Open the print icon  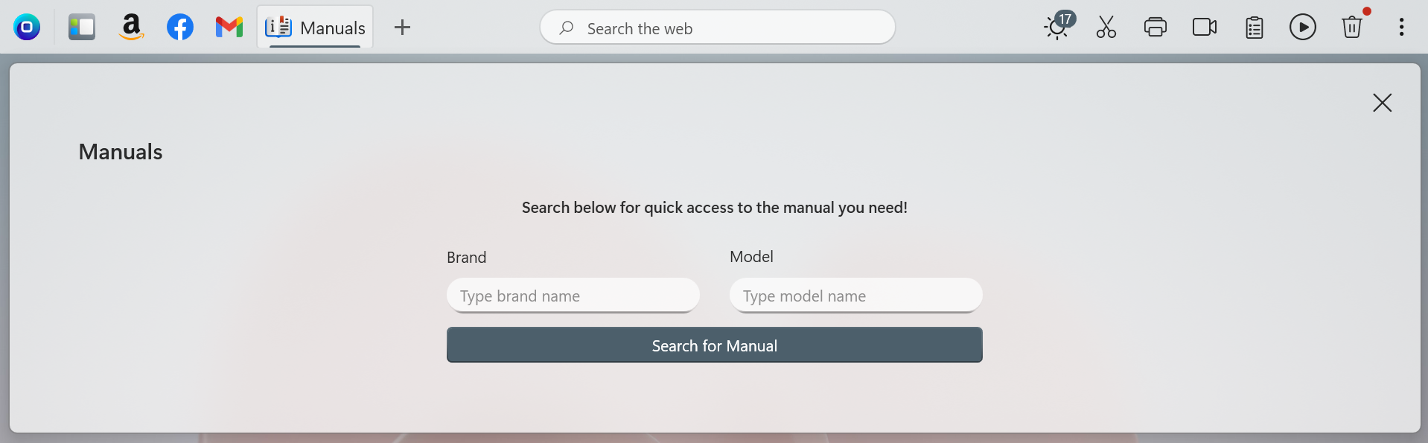[1155, 27]
